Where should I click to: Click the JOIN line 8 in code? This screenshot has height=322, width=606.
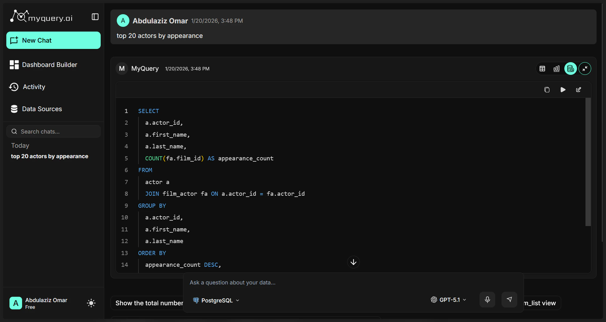tap(225, 194)
